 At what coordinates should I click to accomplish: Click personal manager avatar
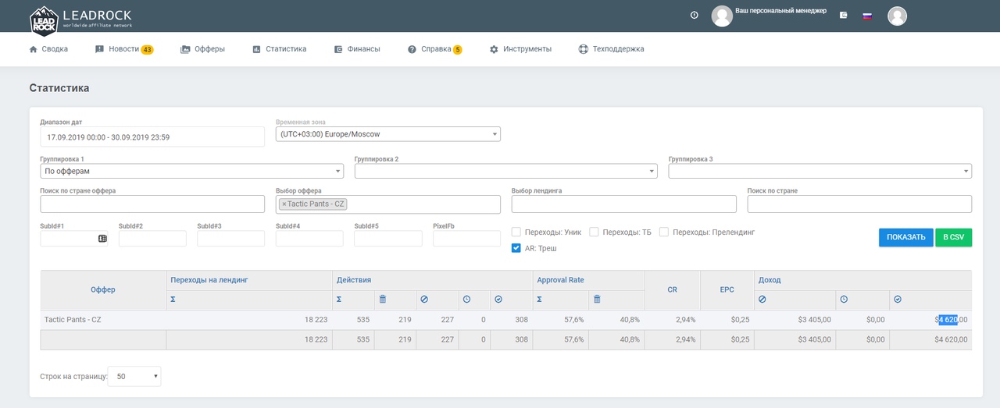[x=722, y=16]
